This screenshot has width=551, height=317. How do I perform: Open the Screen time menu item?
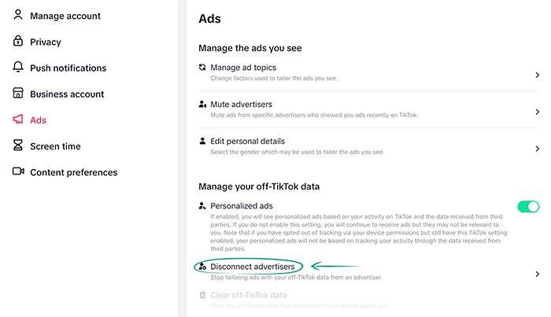(x=55, y=146)
